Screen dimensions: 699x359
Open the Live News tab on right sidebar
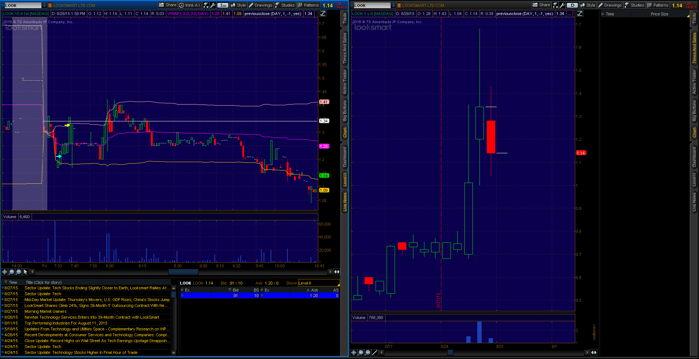point(694,202)
